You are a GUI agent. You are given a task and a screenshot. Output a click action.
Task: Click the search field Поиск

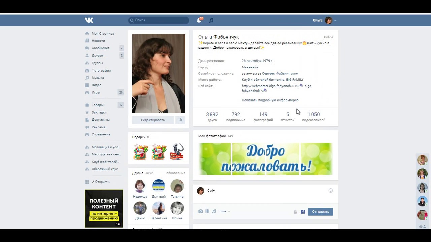[159, 20]
